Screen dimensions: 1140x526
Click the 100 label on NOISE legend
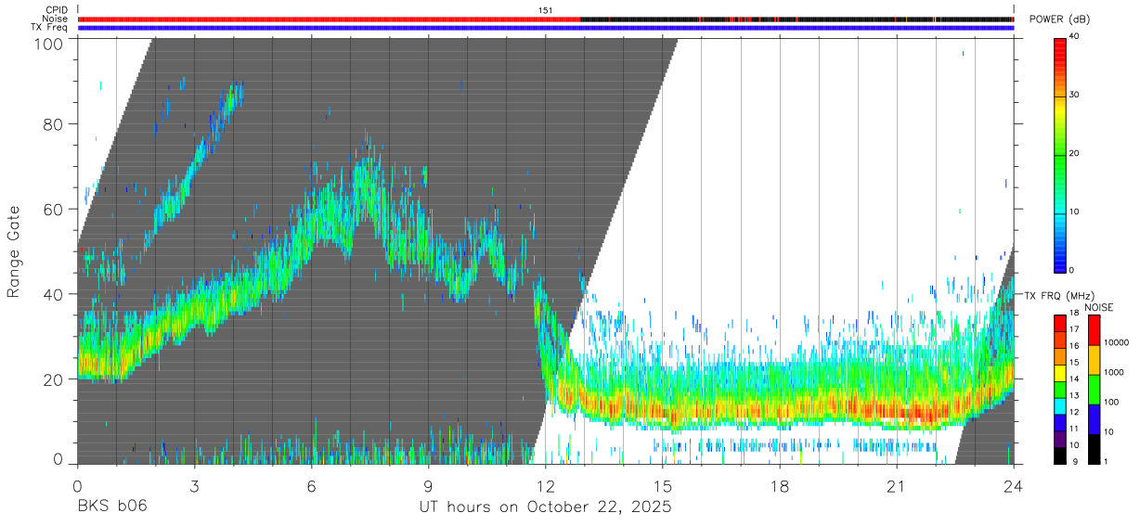tap(1112, 402)
